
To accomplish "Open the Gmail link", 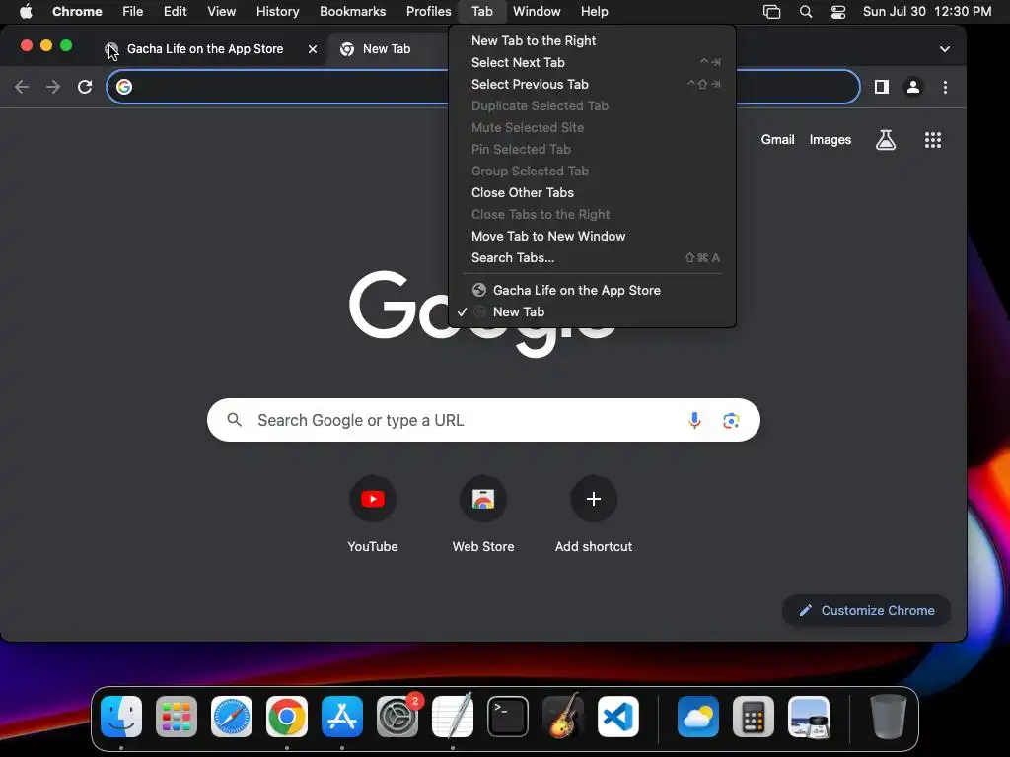I will (777, 140).
